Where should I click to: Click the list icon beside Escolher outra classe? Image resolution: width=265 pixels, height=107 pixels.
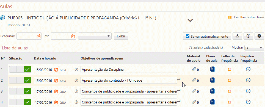pyautogui.click(x=230, y=17)
